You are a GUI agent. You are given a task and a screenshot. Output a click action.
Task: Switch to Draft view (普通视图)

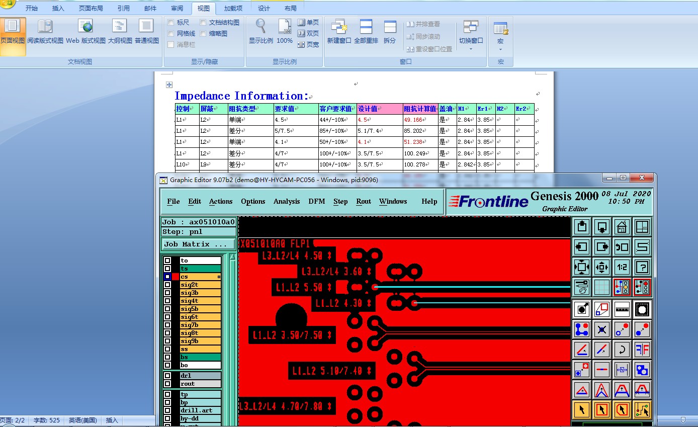pyautogui.click(x=146, y=32)
